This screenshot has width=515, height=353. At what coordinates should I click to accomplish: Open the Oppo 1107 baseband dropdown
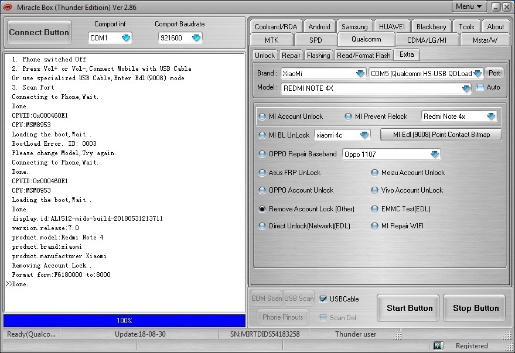[435, 154]
